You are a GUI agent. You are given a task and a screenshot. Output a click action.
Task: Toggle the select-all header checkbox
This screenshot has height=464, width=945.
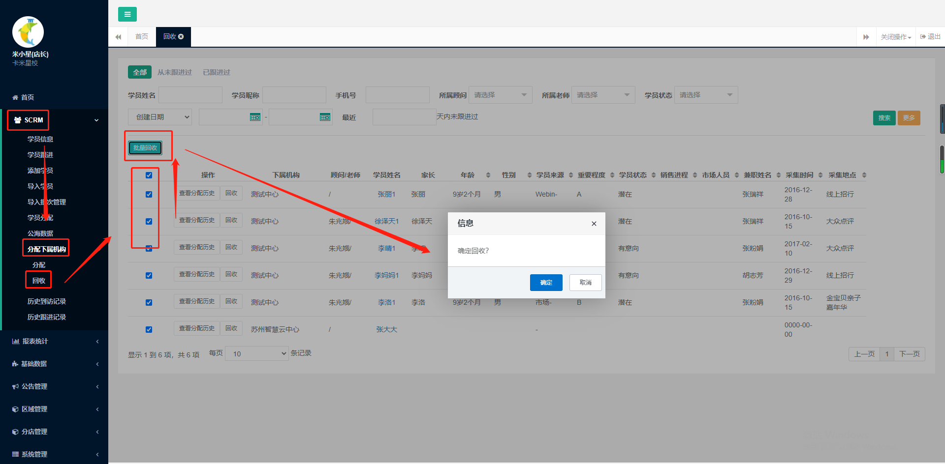pos(149,175)
